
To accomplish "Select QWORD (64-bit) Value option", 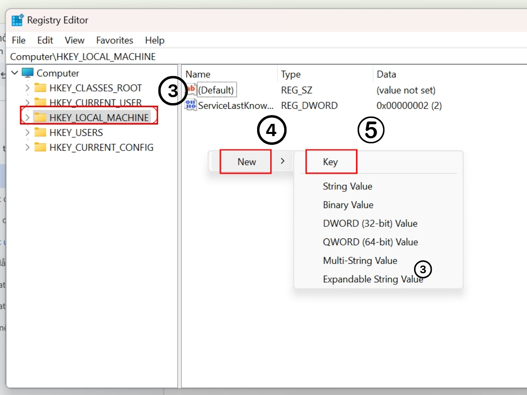I will 370,242.
